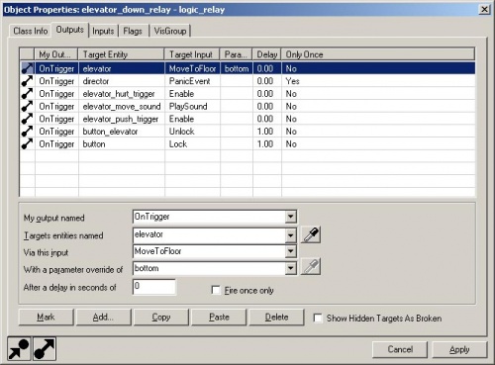This screenshot has height=365, width=495.
Task: Sort by the Target Input column header
Action: pyautogui.click(x=192, y=54)
